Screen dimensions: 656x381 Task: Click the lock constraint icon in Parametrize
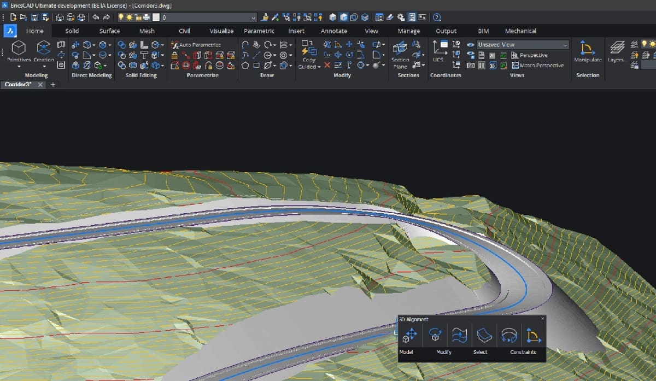coord(174,55)
